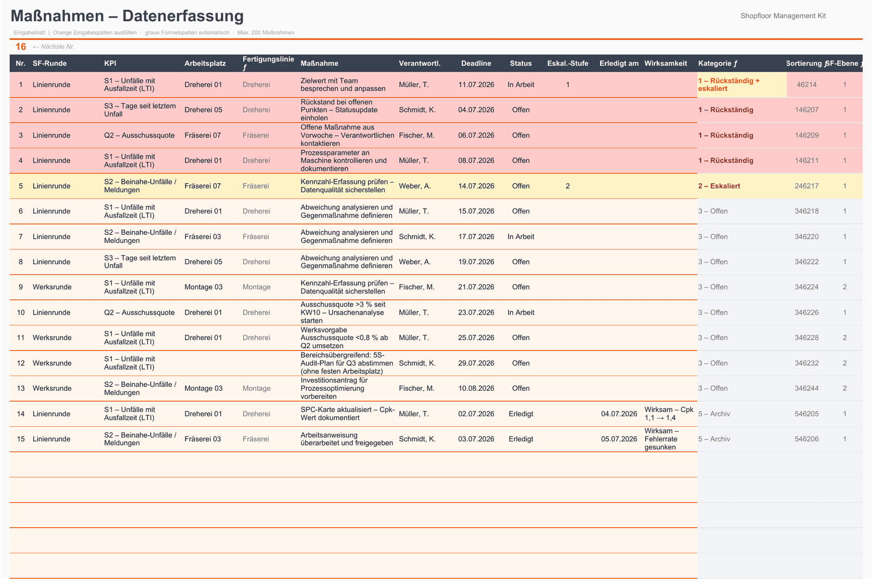Click the 'Erledigt am' column header

pyautogui.click(x=619, y=64)
